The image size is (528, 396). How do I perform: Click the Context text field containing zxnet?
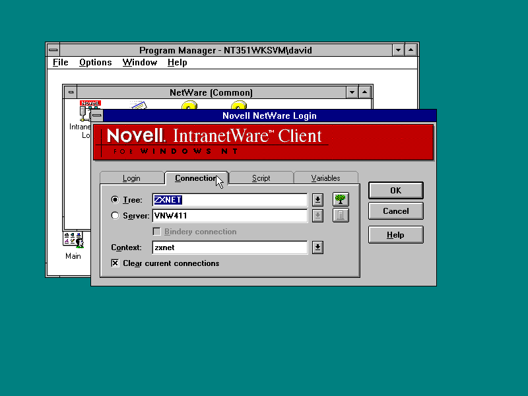229,247
